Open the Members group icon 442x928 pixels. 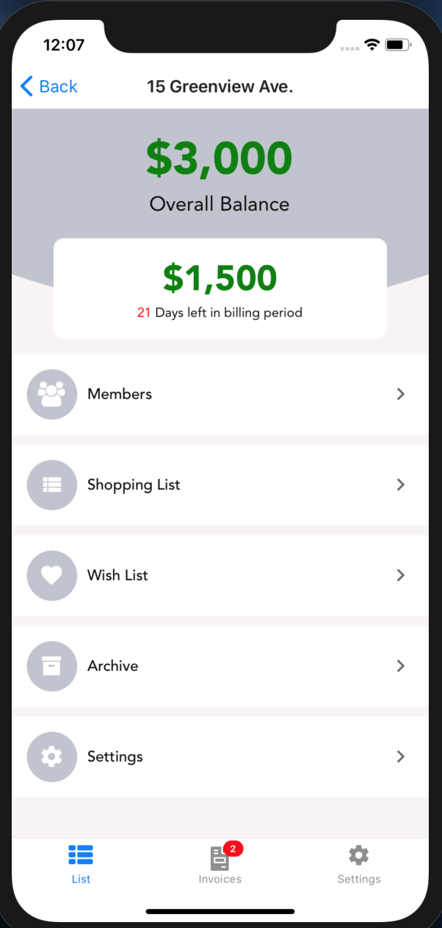tap(51, 394)
